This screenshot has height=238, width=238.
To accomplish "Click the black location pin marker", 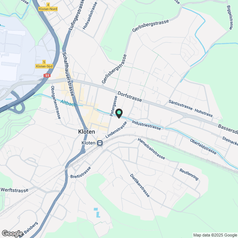I will (119, 113).
